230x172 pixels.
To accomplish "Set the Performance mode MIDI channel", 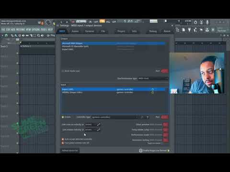I will tap(166, 135).
